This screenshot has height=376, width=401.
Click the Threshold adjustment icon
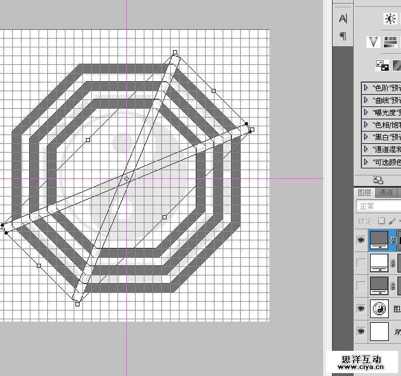[x=382, y=65]
